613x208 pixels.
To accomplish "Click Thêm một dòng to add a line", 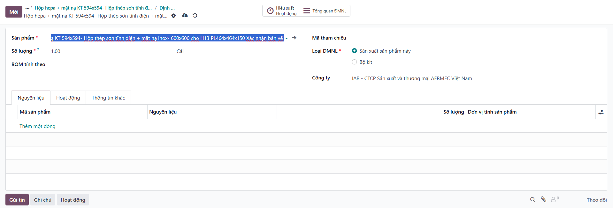I will 37,126.
